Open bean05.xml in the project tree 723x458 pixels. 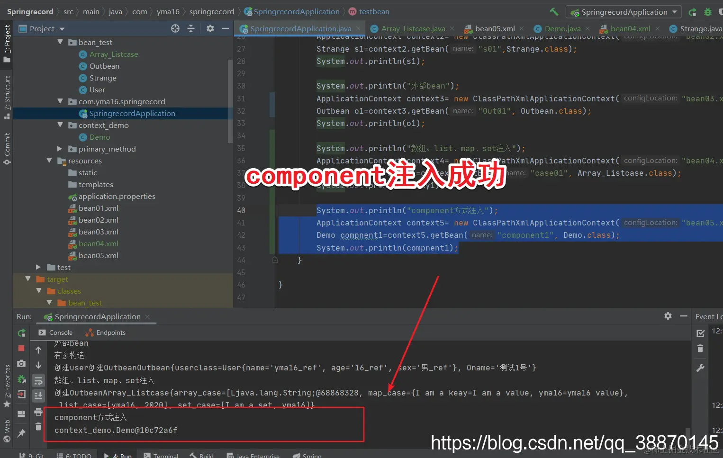(x=98, y=255)
